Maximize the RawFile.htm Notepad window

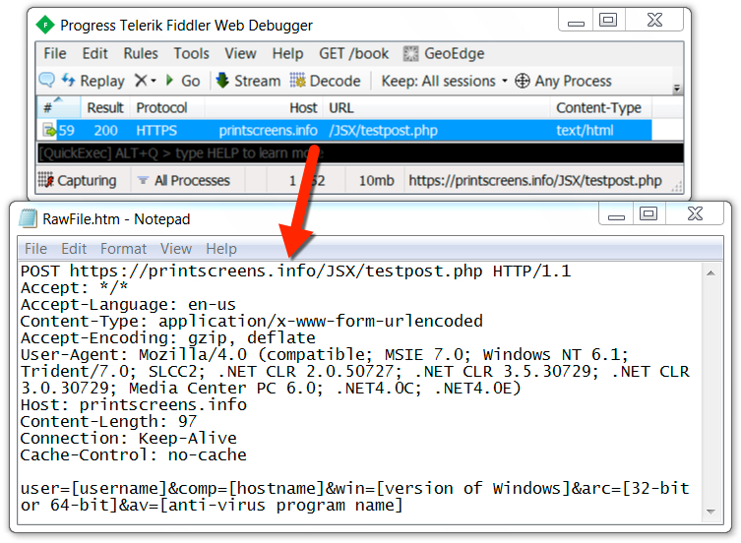(648, 214)
